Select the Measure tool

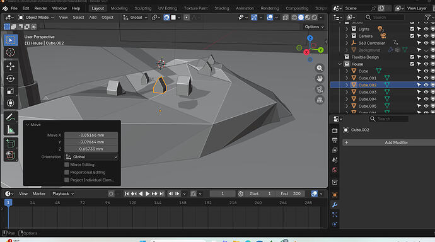click(11, 130)
